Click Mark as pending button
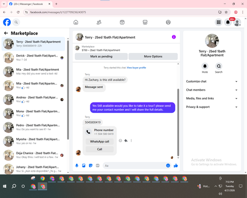The image size is (247, 198). tap(101, 56)
